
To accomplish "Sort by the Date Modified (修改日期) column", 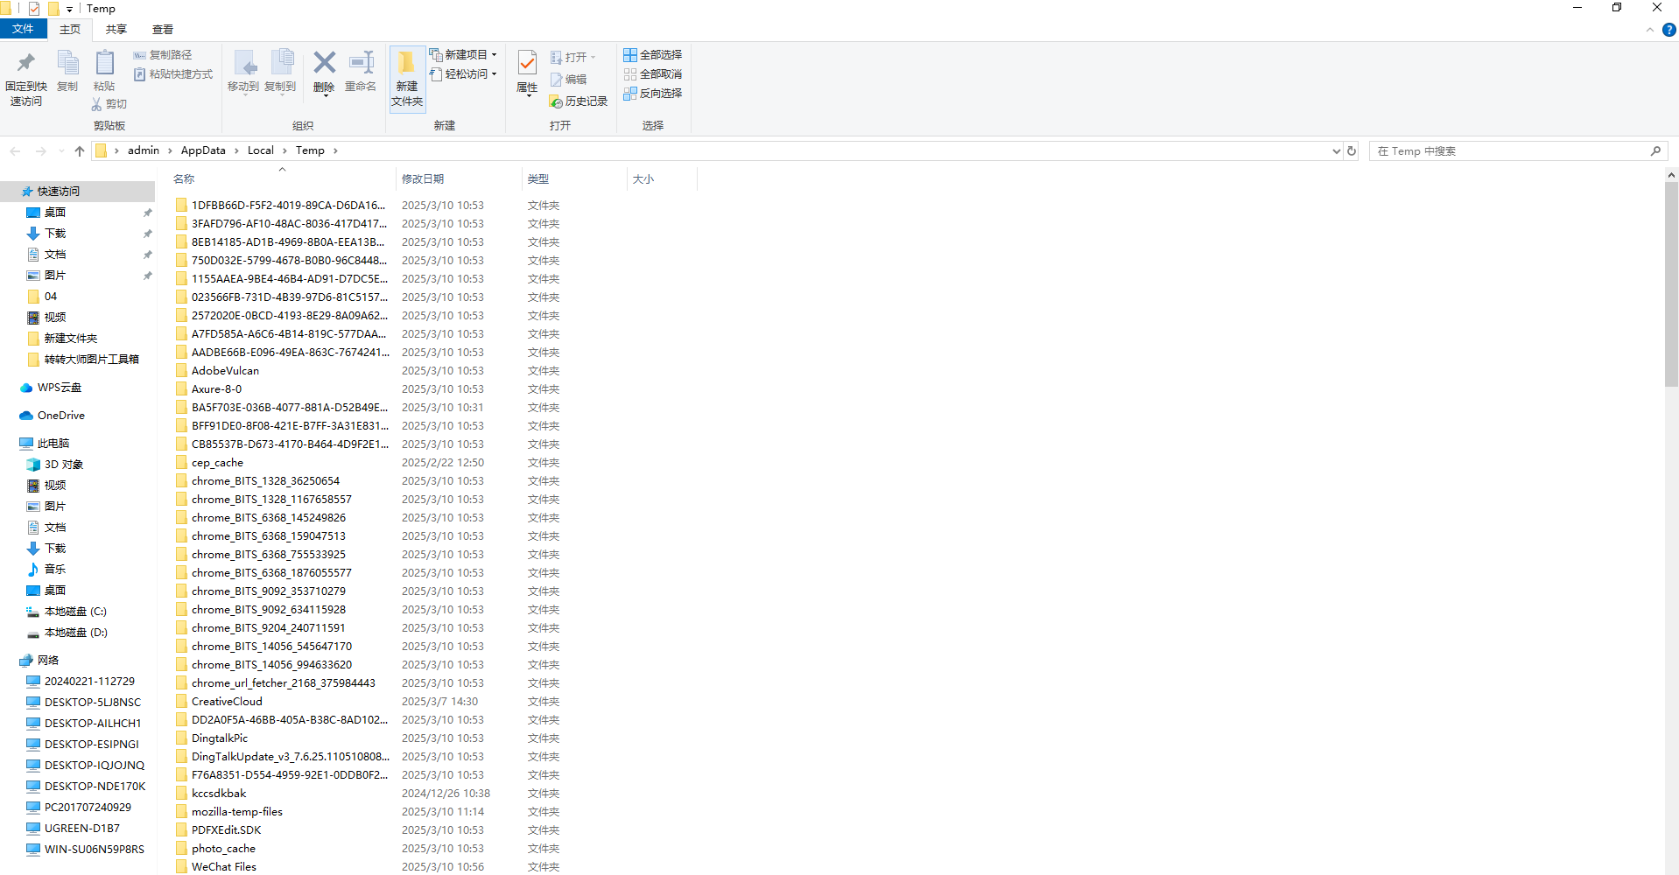I will tap(423, 179).
